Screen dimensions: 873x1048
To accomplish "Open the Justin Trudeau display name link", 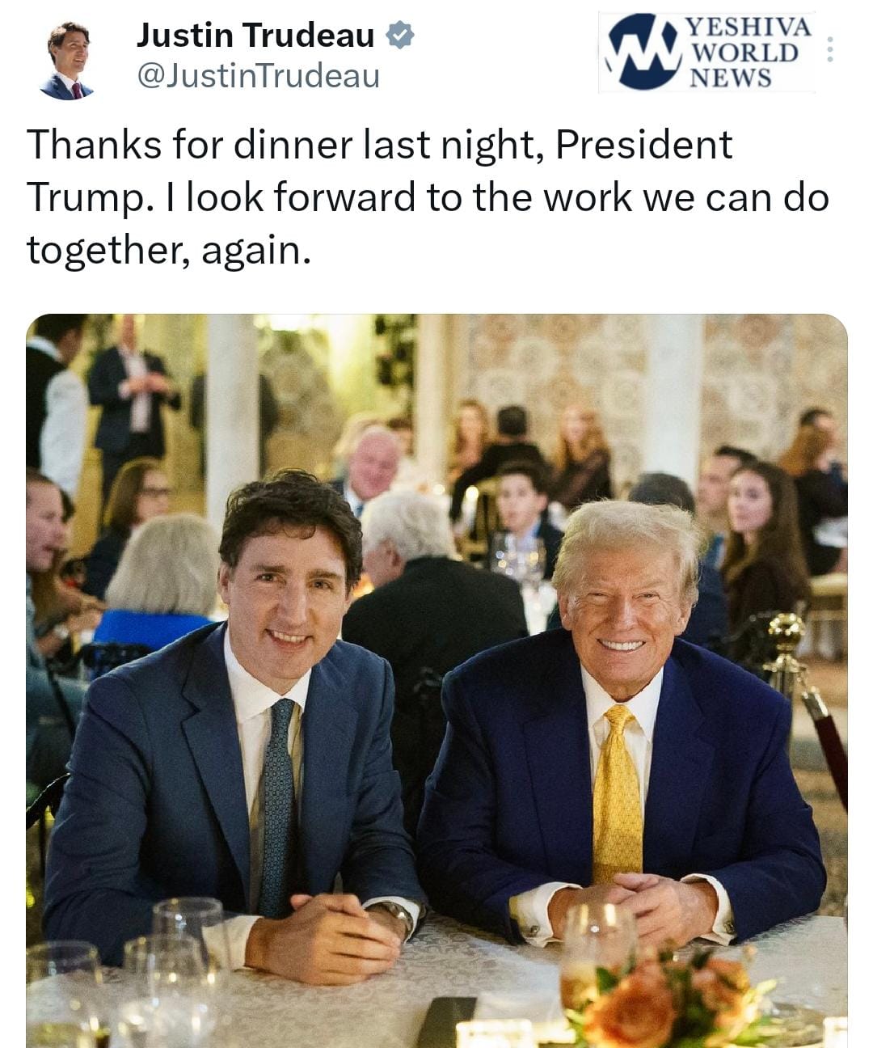I will (255, 35).
